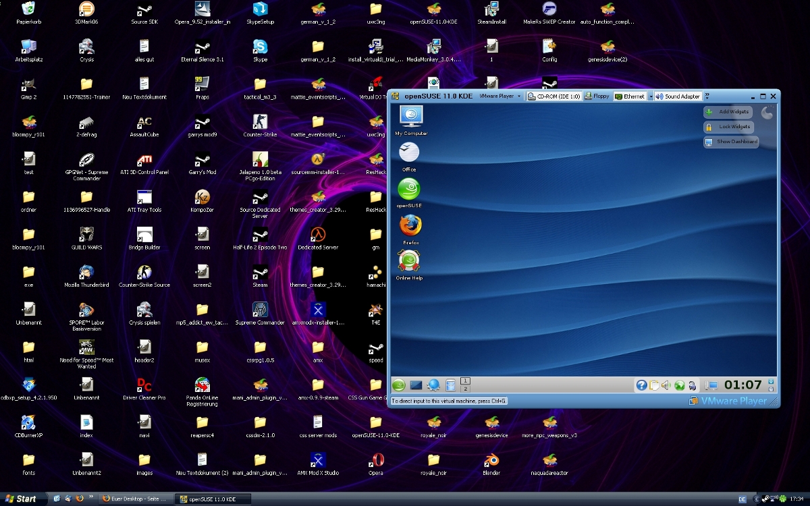Click the Add Widgets button
Viewport: 810px width, 506px height.
[x=728, y=111]
